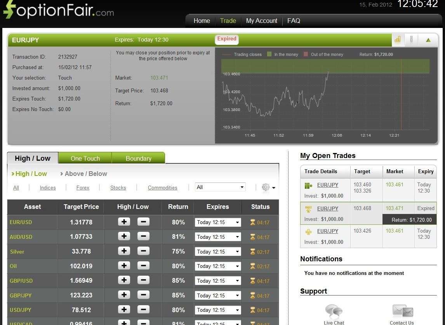This screenshot has width=445, height=325.
Task: Open the gear settings icon next to asset filter
Action: tap(265, 188)
